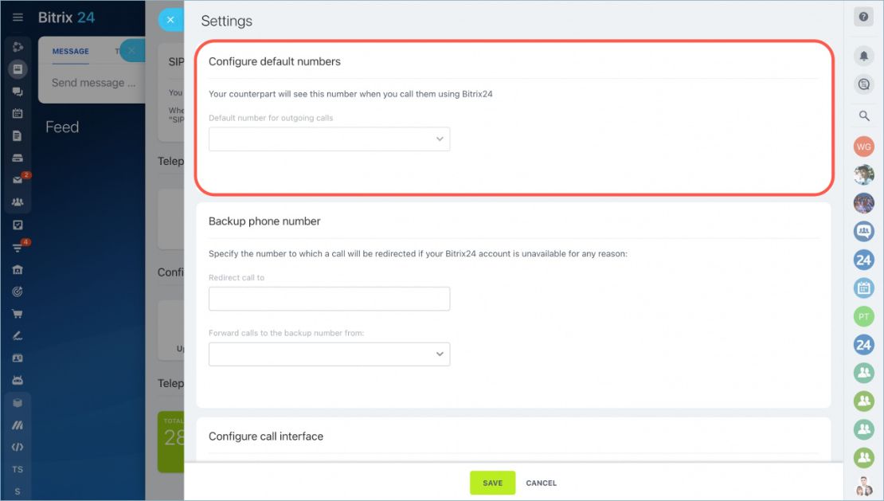Open the online store cart icon

click(x=18, y=313)
